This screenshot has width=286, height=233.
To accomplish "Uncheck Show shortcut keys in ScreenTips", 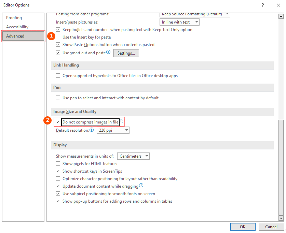I will 58,171.
